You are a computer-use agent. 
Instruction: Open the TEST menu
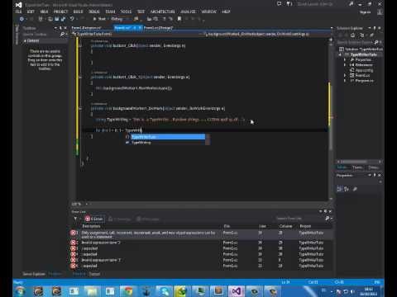141,12
